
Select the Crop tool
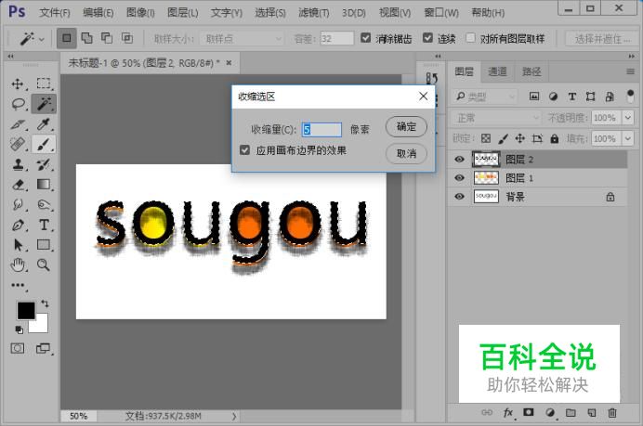click(x=18, y=124)
